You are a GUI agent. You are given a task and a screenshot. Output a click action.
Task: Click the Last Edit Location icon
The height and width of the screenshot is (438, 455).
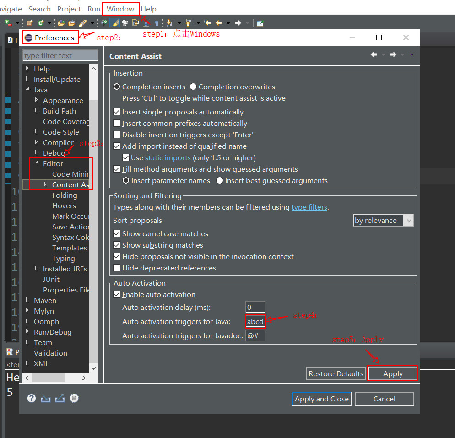208,22
